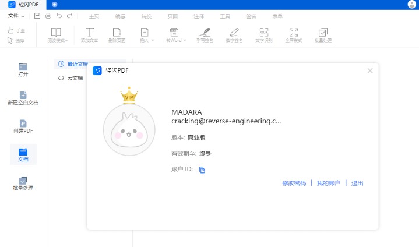Open the Annotate (注释) ribbon tab
The image size is (419, 247).
point(199,16)
